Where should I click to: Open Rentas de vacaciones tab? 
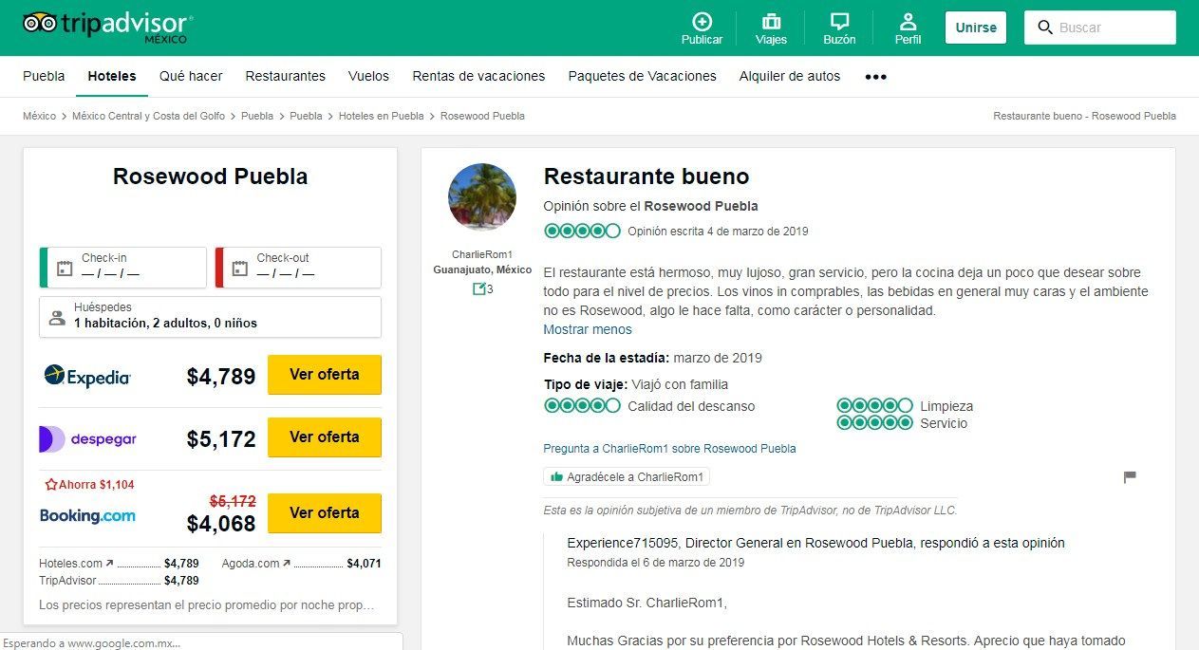(x=478, y=76)
